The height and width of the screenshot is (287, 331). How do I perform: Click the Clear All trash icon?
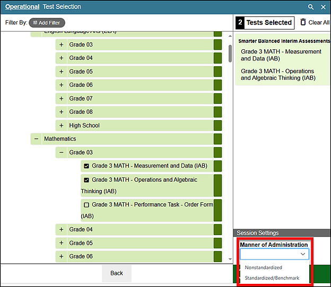[x=303, y=22]
